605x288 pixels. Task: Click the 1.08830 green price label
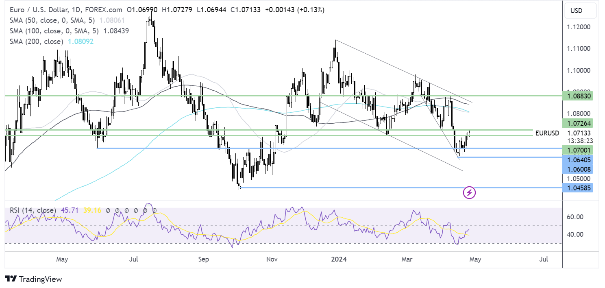[x=578, y=96]
